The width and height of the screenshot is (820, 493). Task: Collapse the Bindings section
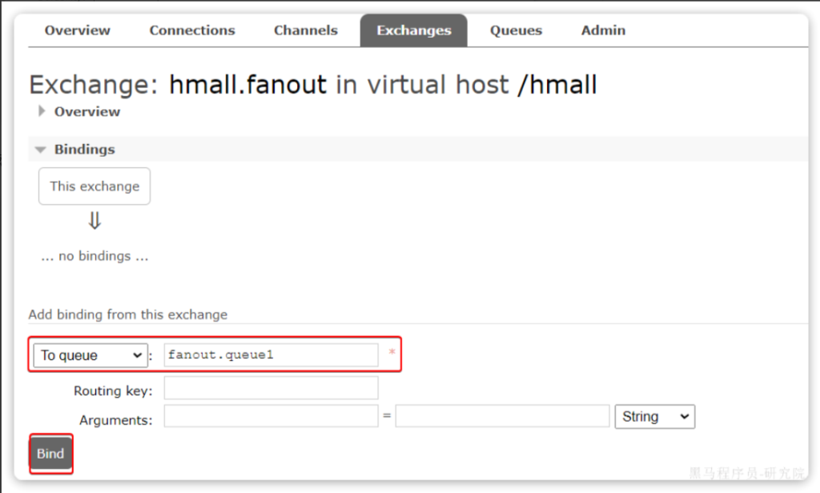point(42,150)
